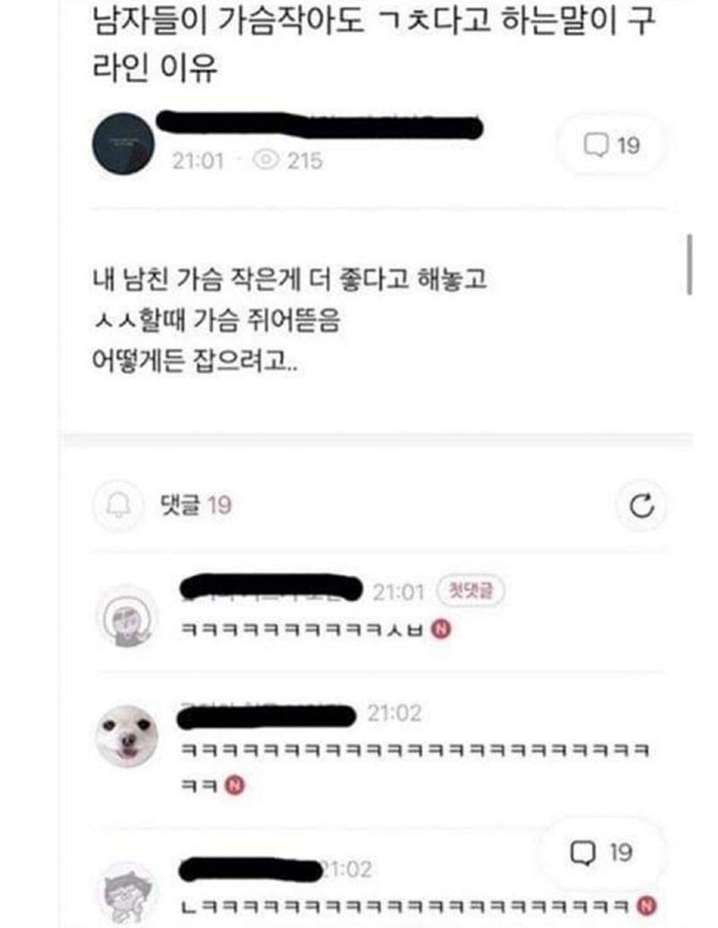Click the floating comment button showing 19

pyautogui.click(x=600, y=853)
